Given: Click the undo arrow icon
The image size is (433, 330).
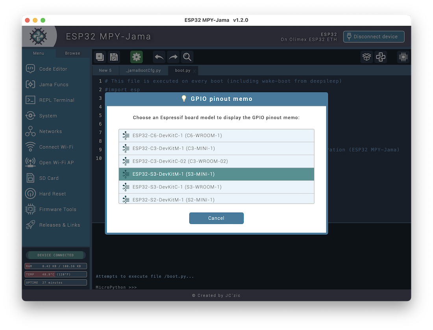Looking at the screenshot, I should tap(159, 57).
